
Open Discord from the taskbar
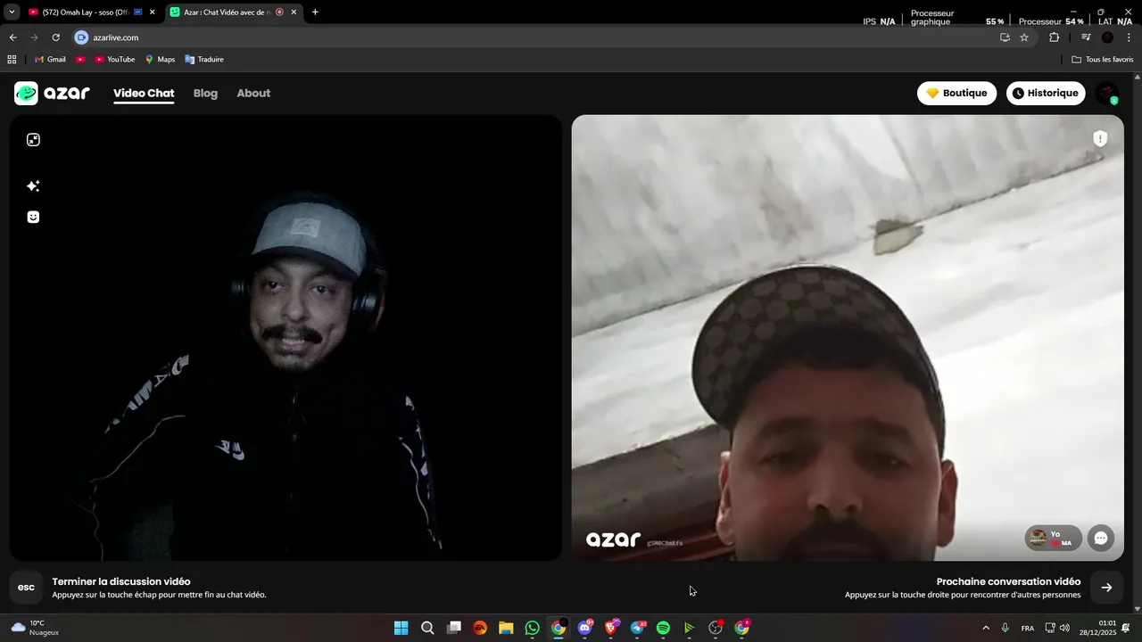(x=584, y=628)
